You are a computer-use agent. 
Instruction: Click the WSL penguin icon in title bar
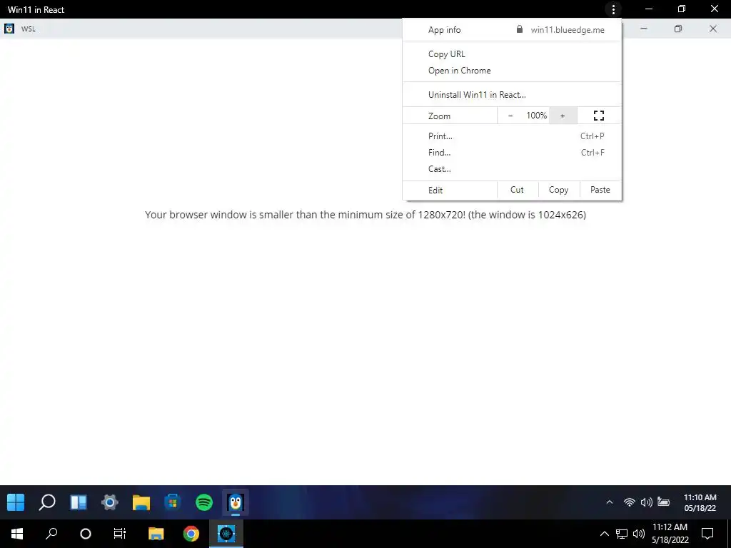9,29
